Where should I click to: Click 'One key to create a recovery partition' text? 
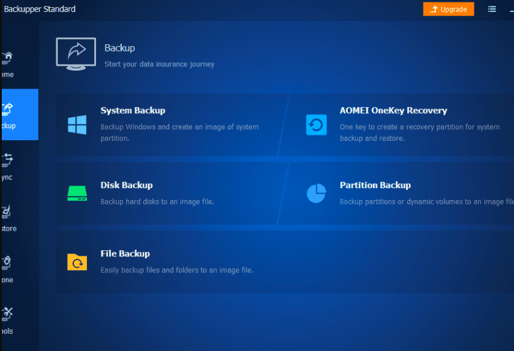[420, 132]
